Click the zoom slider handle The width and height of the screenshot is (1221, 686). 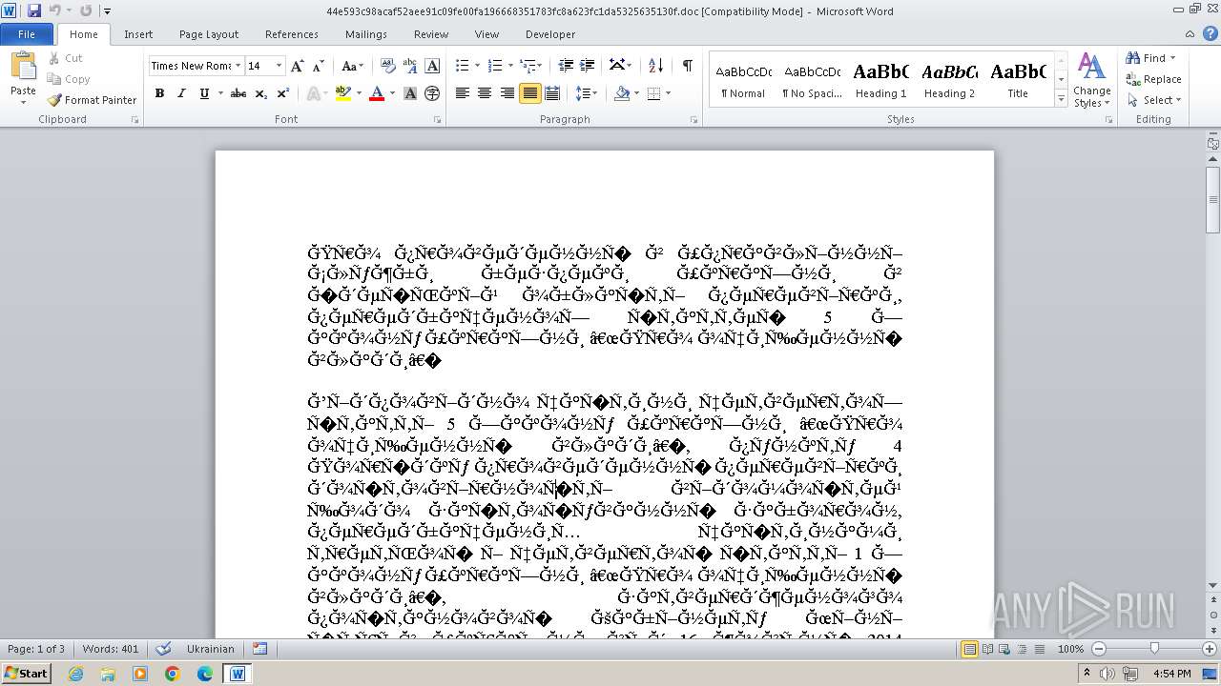(x=1154, y=649)
